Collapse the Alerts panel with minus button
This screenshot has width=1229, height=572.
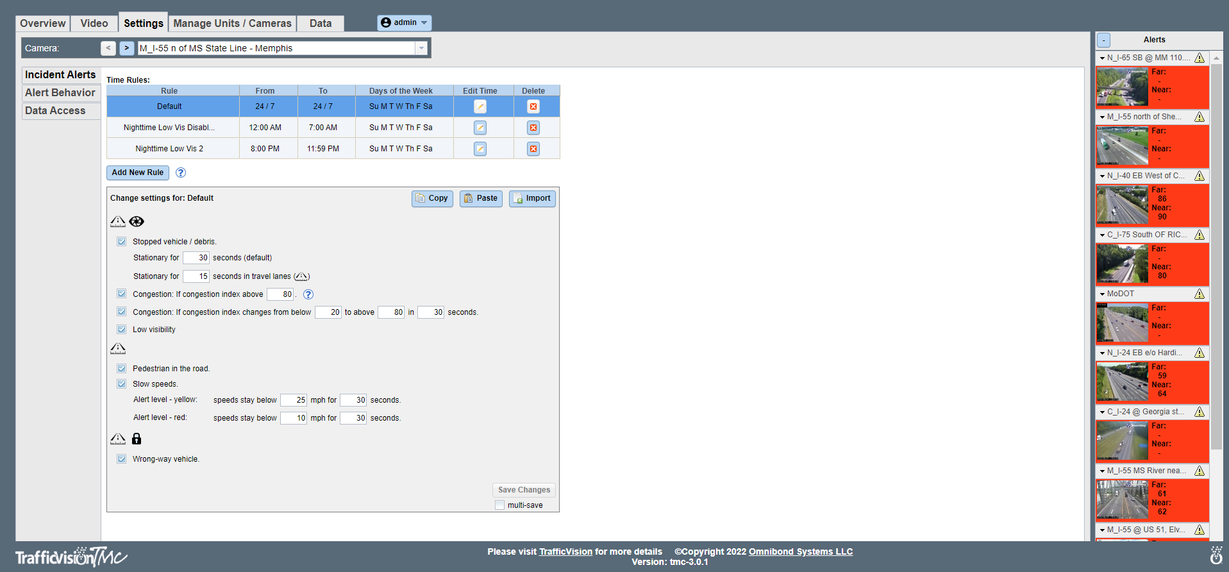pos(1103,40)
